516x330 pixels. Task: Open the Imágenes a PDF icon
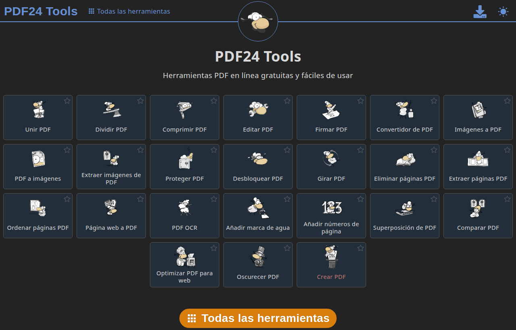point(478,109)
